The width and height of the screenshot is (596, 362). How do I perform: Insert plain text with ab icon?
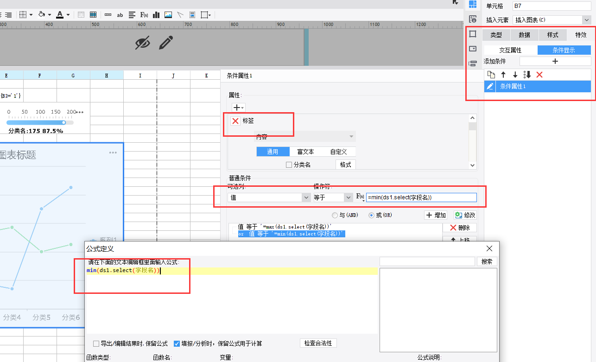coord(120,15)
